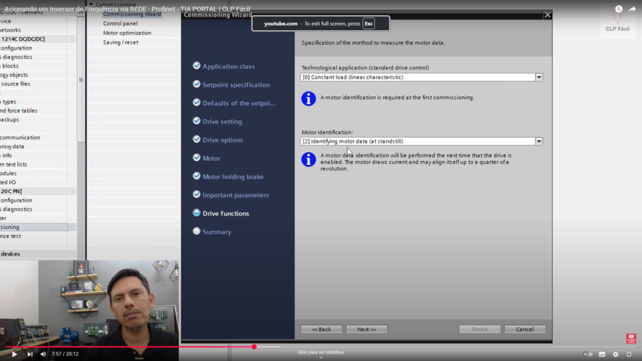The height and width of the screenshot is (361, 642).
Task: Mute the video volume
Action: click(43, 354)
